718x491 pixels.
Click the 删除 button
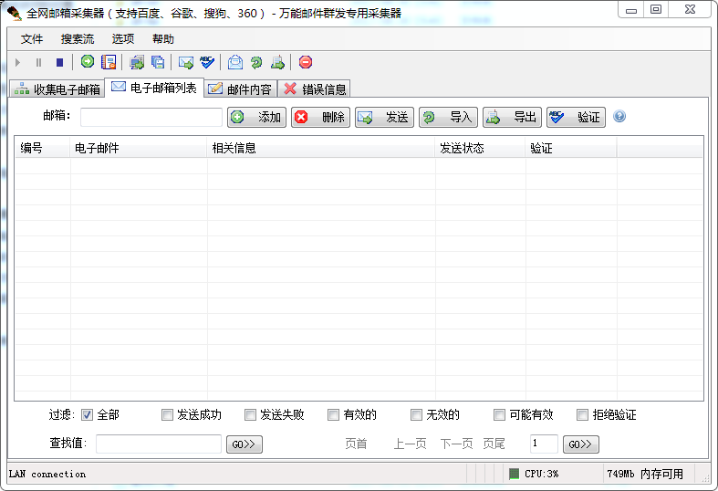pyautogui.click(x=320, y=117)
